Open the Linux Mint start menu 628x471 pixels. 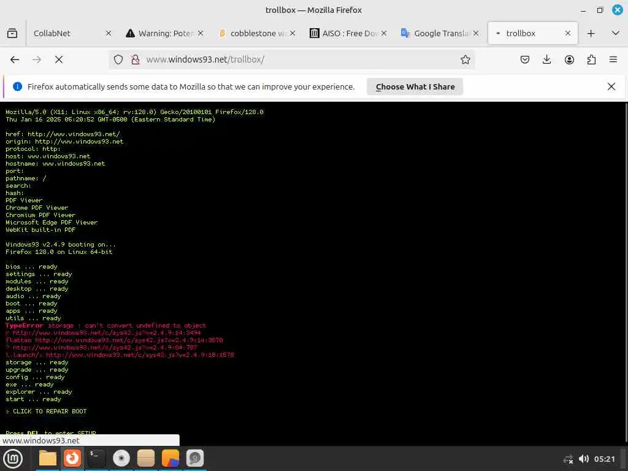(13, 459)
